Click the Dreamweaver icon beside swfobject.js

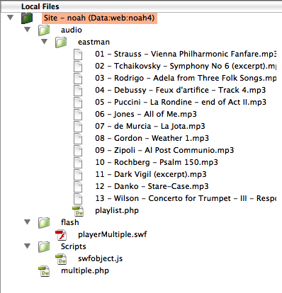(x=61, y=259)
